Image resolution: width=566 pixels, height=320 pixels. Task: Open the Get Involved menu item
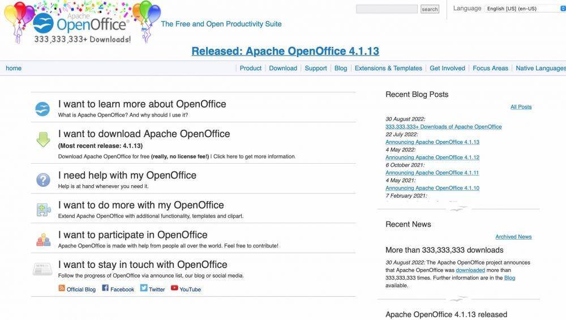447,69
